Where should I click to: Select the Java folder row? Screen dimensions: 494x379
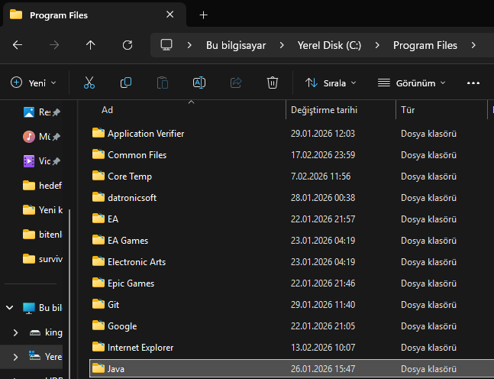292,368
